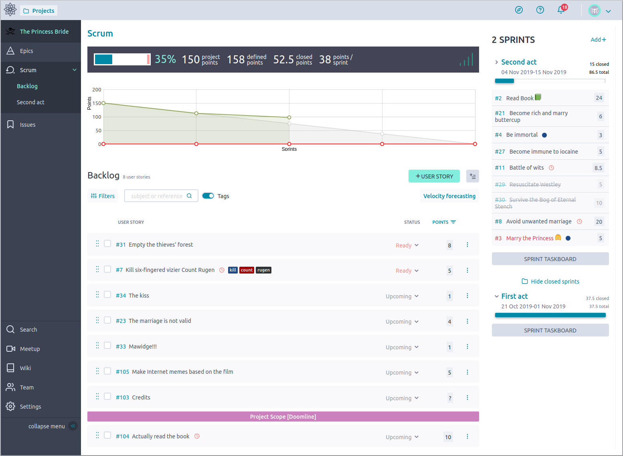This screenshot has width=623, height=456.
Task: Select the checkbox next to The kiss
Action: [x=107, y=294]
